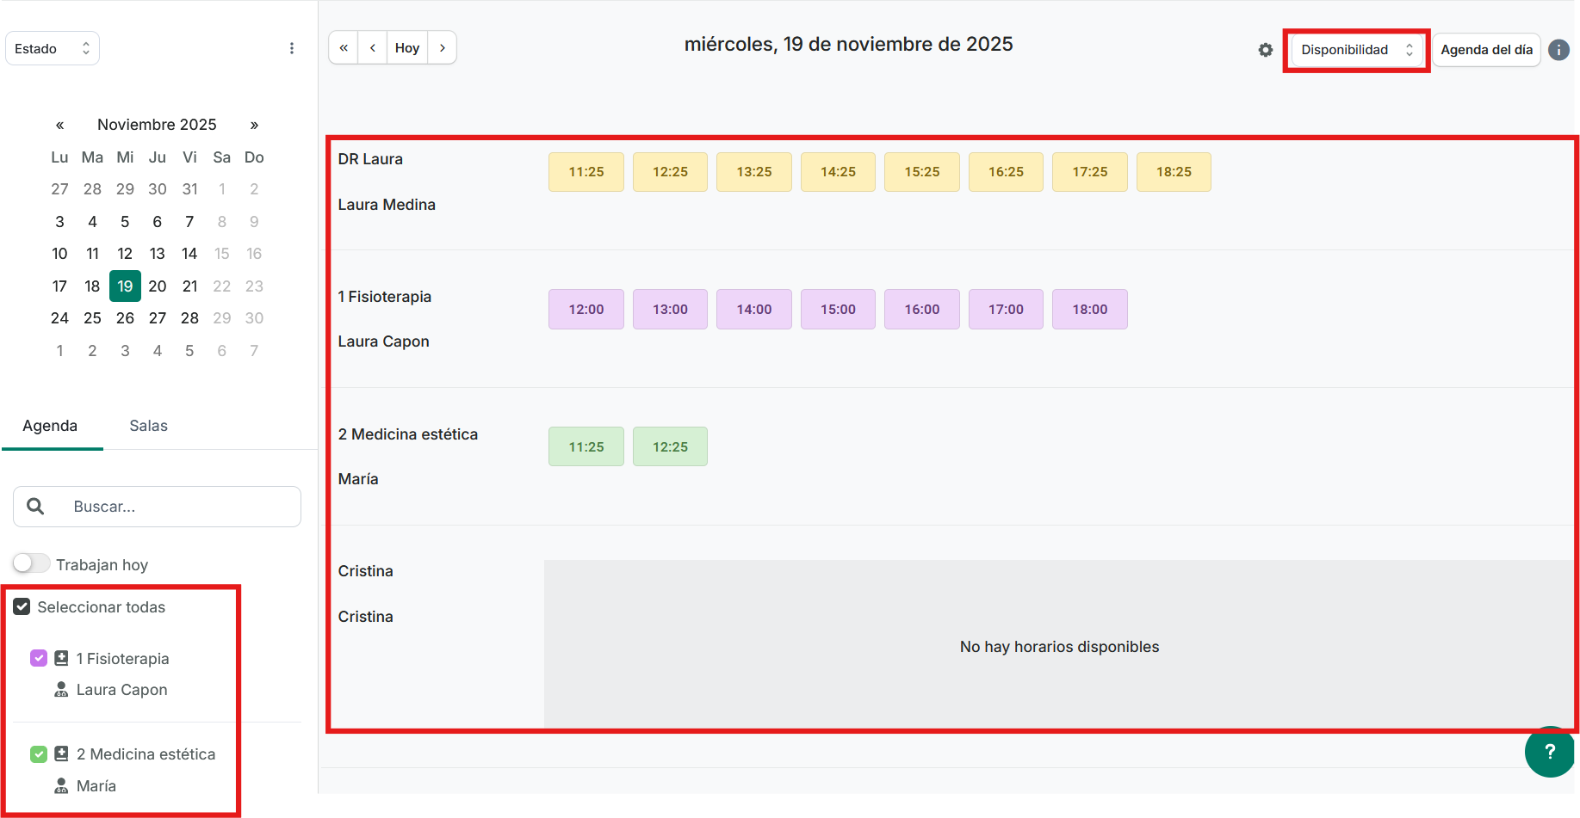Go to next day with right arrow

tap(442, 48)
